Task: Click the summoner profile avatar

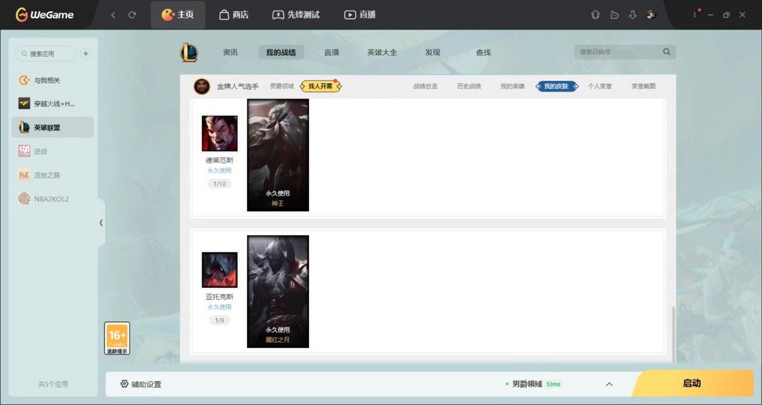Action: 202,86
